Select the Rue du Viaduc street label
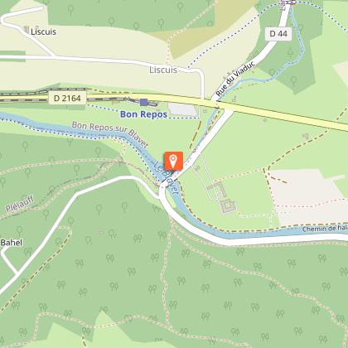This screenshot has width=348, height=348. (235, 80)
